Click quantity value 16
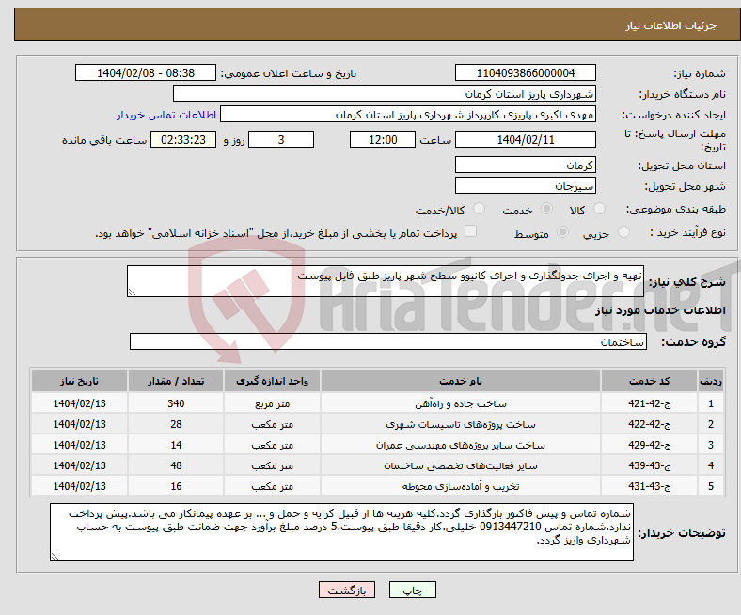 [x=176, y=486]
